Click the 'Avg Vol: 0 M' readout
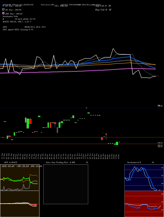 (x=103, y=6)
